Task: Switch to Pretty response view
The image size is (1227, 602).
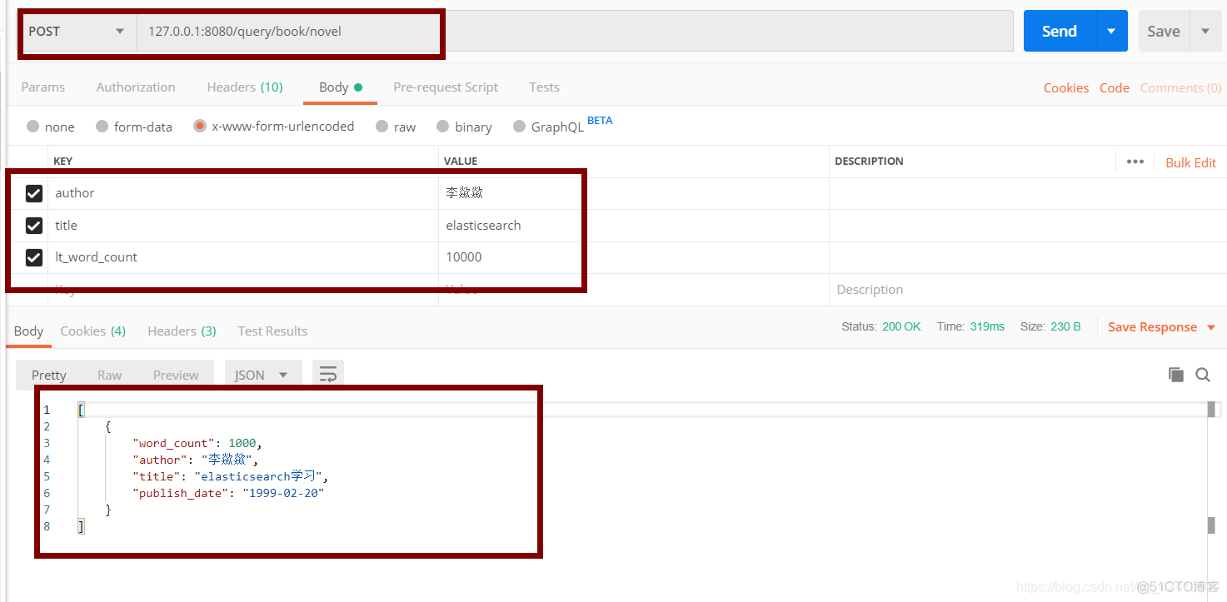Action: [49, 375]
